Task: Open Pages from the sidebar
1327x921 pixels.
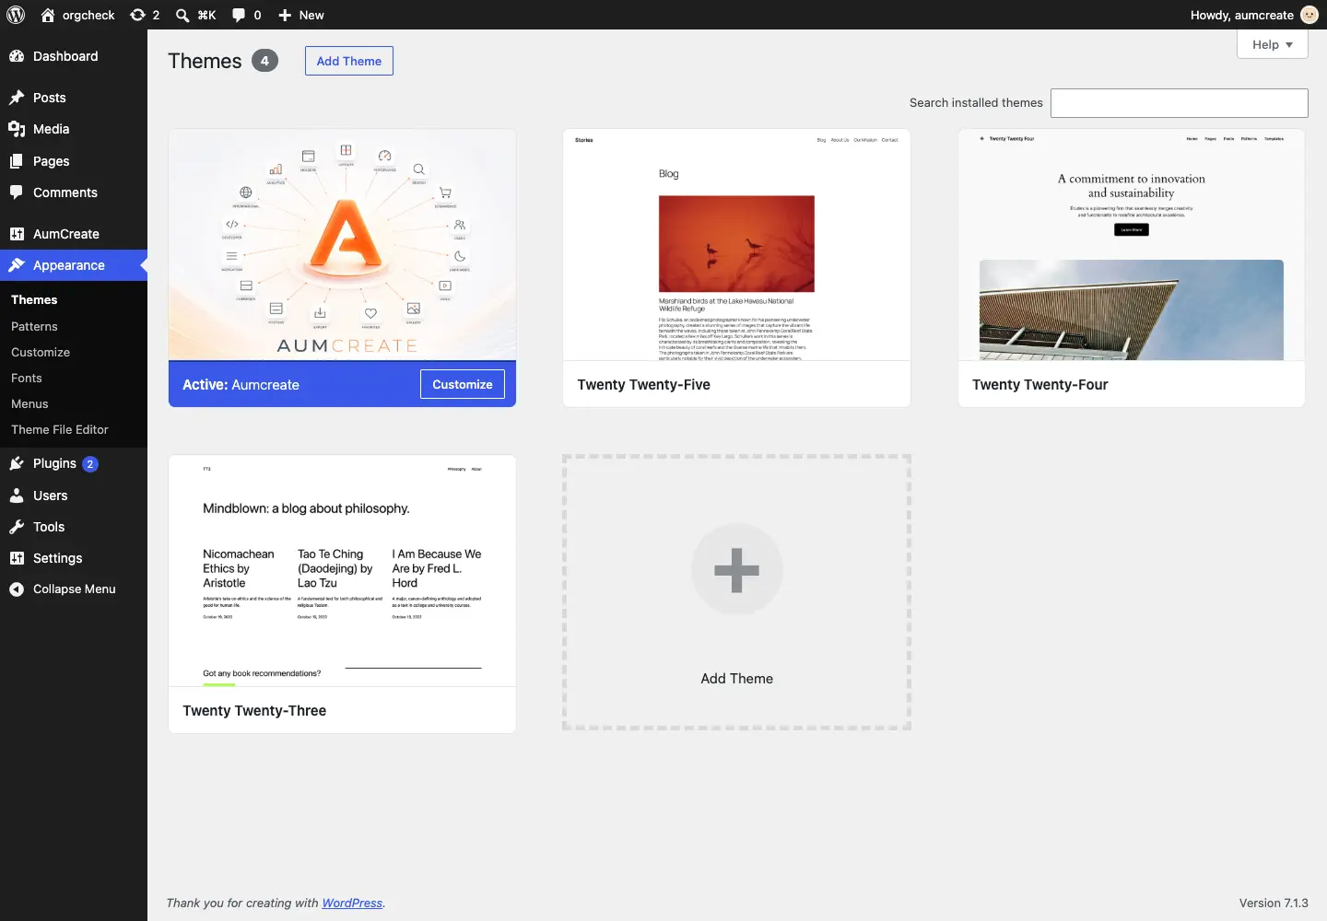Action: 74,161
